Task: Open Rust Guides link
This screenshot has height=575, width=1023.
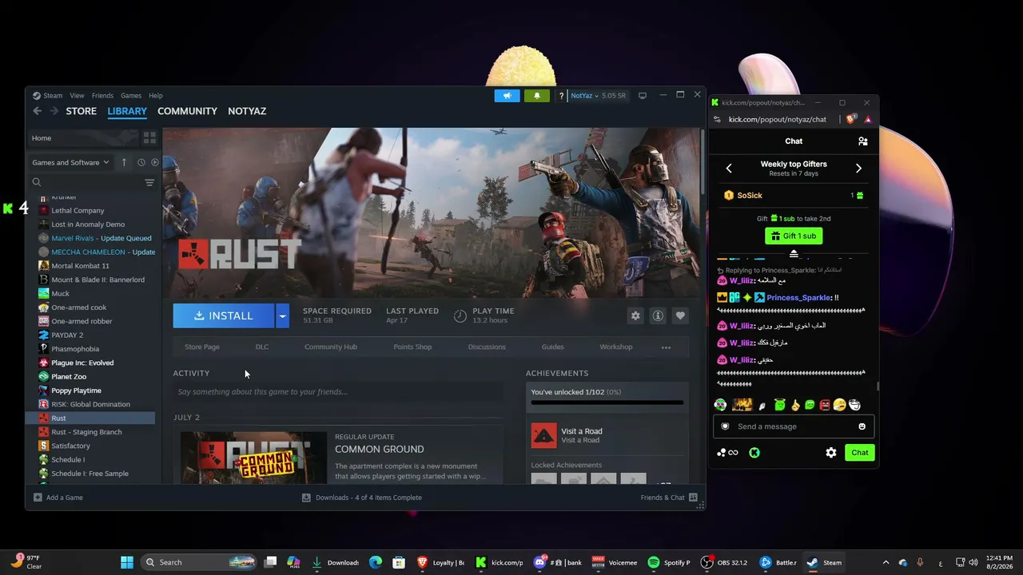Action: (553, 347)
